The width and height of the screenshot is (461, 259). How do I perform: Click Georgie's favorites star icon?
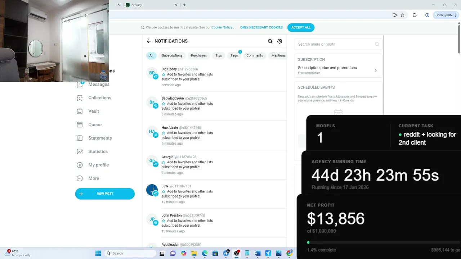164,162
